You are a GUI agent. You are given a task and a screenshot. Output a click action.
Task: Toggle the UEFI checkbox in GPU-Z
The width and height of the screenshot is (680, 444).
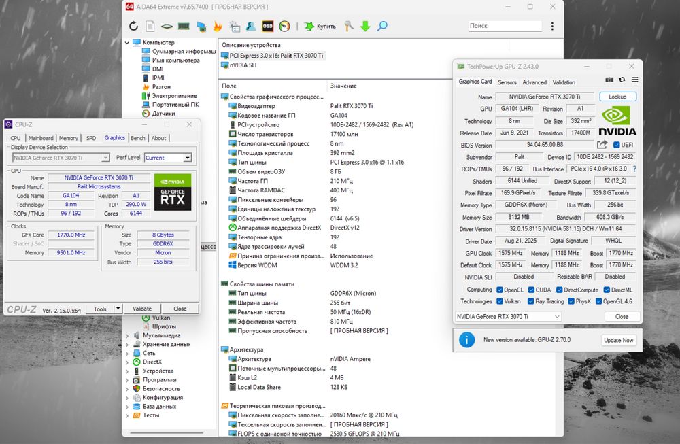(616, 145)
